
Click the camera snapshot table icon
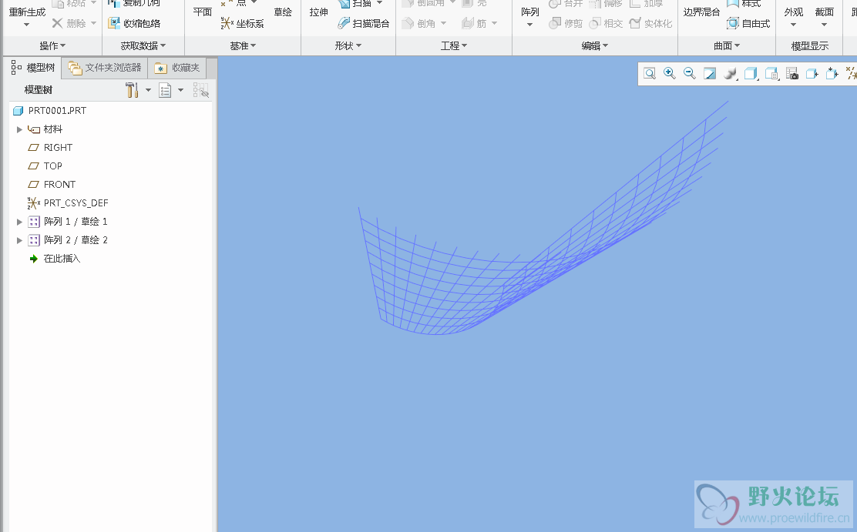click(x=792, y=74)
